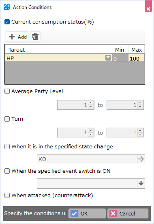Click the Action Conditions app icon
Viewport: 154px width, 224px height.
click(7, 7)
